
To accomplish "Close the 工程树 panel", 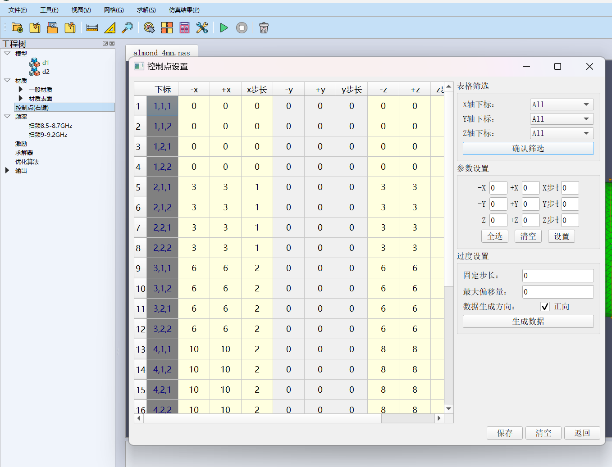I will coord(112,44).
